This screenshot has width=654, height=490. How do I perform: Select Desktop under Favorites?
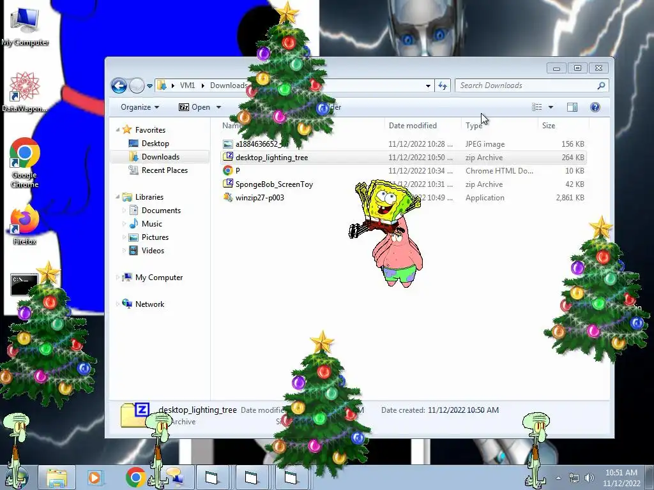(x=155, y=144)
